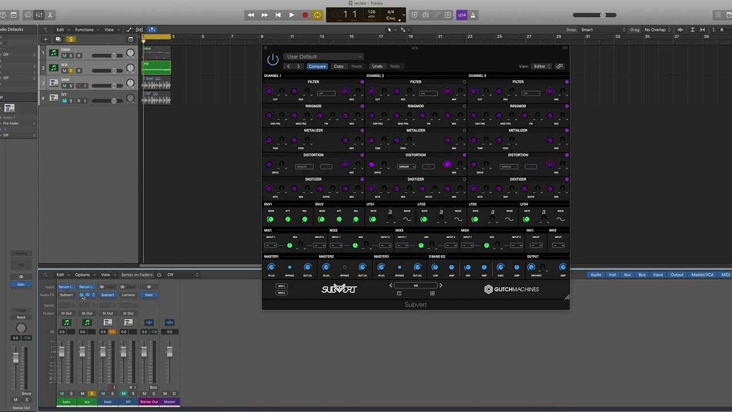Click the Undo button in plugin header
This screenshot has width=732, height=412.
tap(377, 66)
